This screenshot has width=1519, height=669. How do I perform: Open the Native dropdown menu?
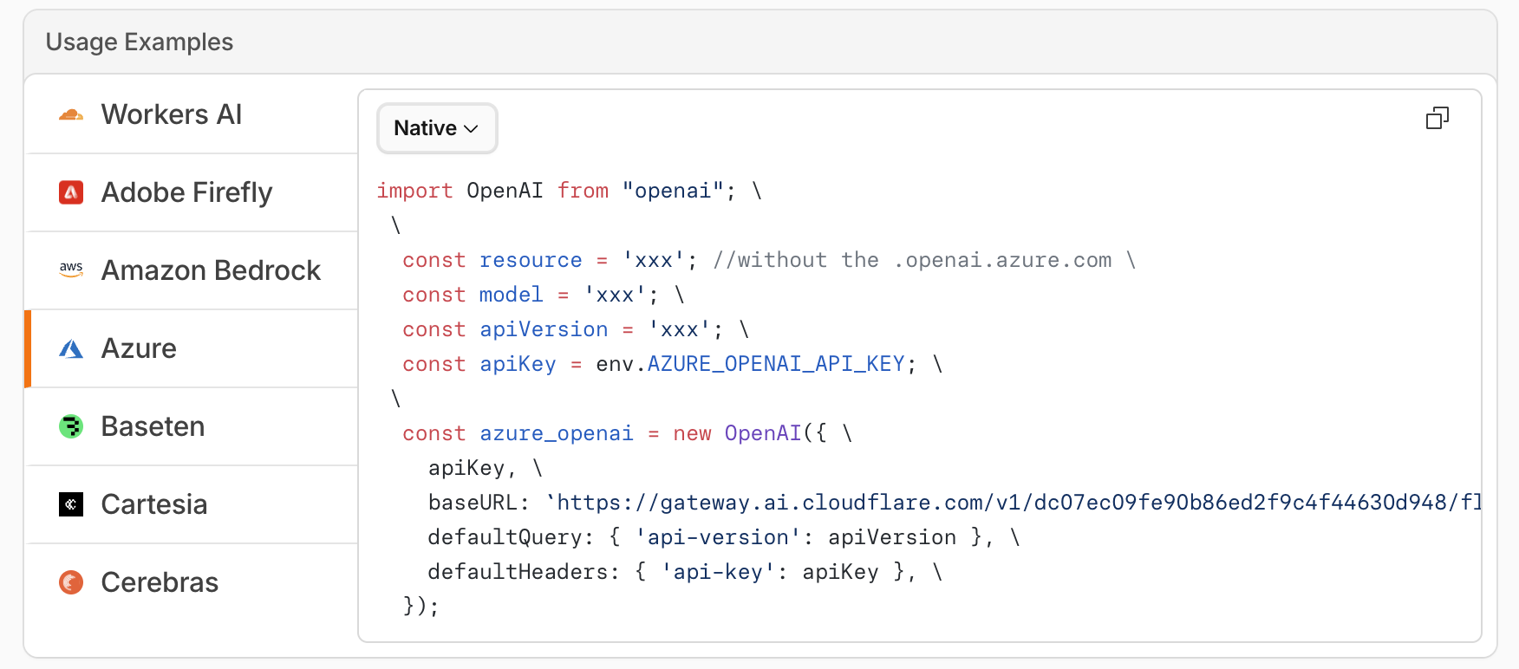[427, 128]
